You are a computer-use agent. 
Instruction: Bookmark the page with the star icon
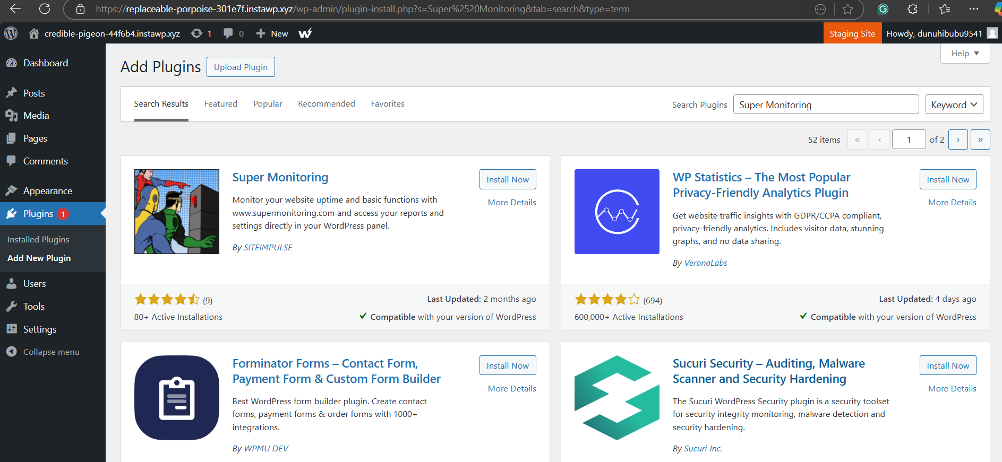pyautogui.click(x=848, y=9)
